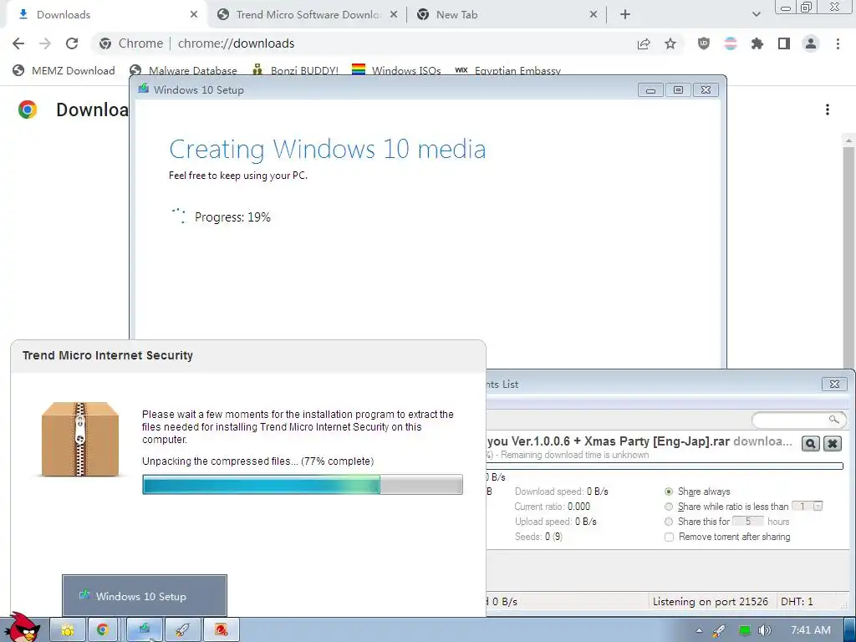Screen dimensions: 856x642
Task: Close the torrents list window
Action: [x=834, y=385]
